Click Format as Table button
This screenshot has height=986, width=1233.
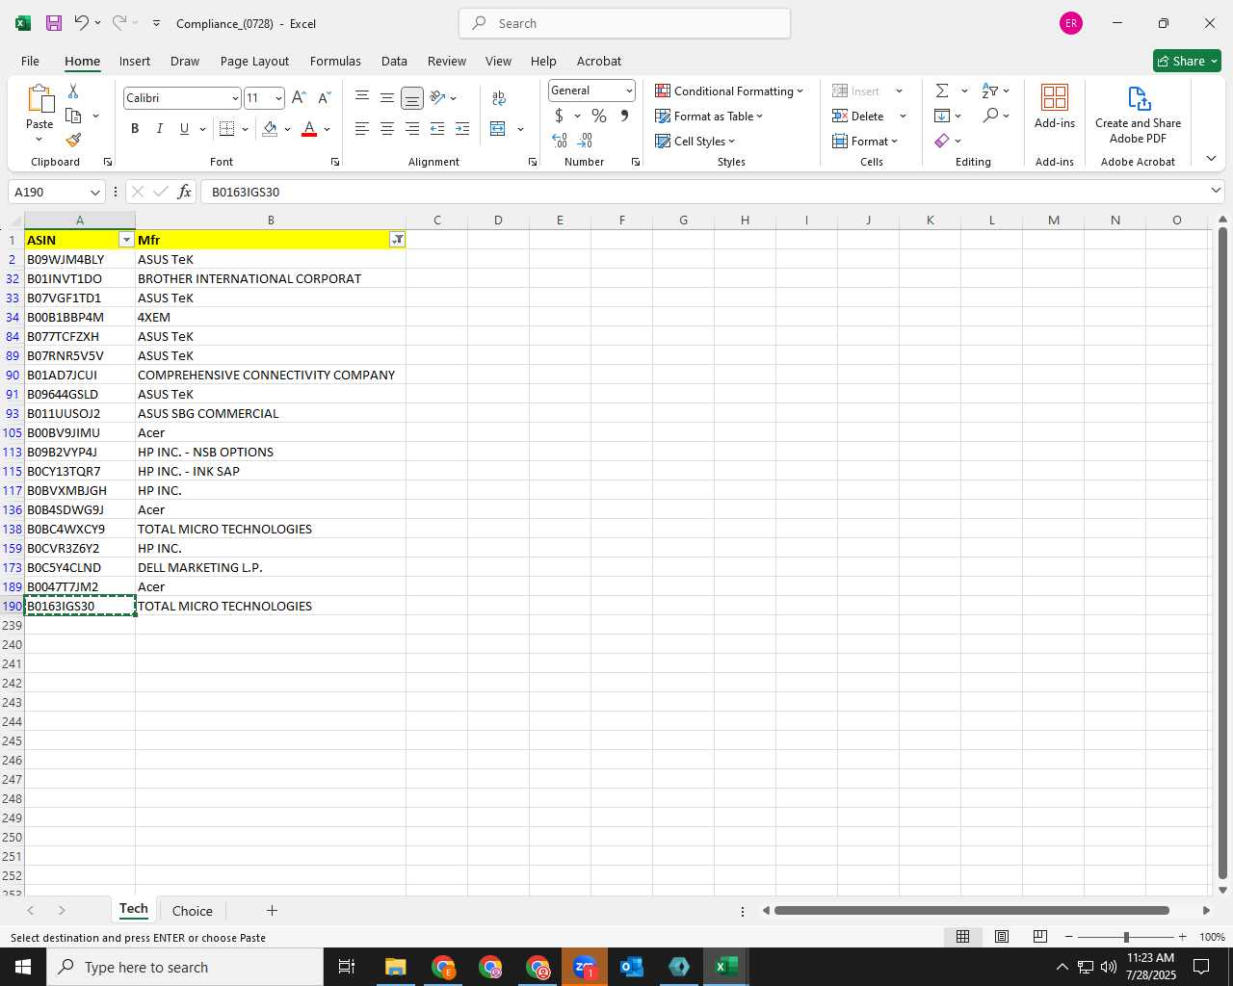(709, 116)
